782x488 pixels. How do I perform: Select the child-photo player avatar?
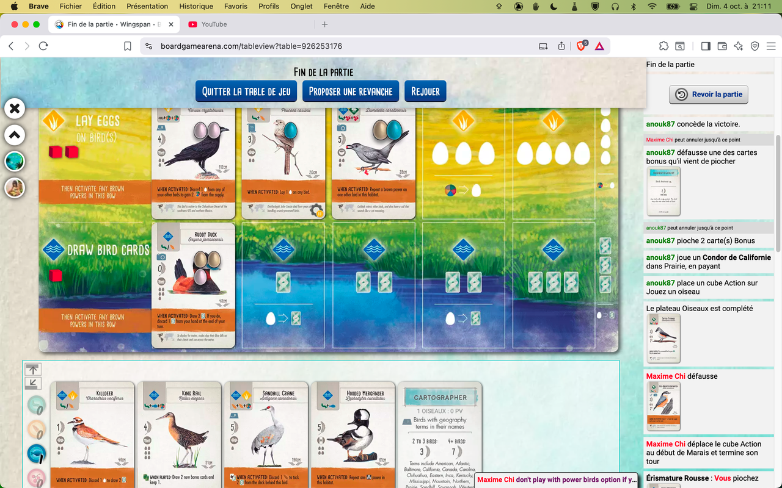pyautogui.click(x=15, y=188)
